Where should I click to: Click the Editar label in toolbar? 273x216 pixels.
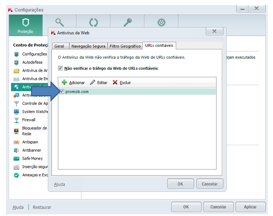click(x=102, y=83)
